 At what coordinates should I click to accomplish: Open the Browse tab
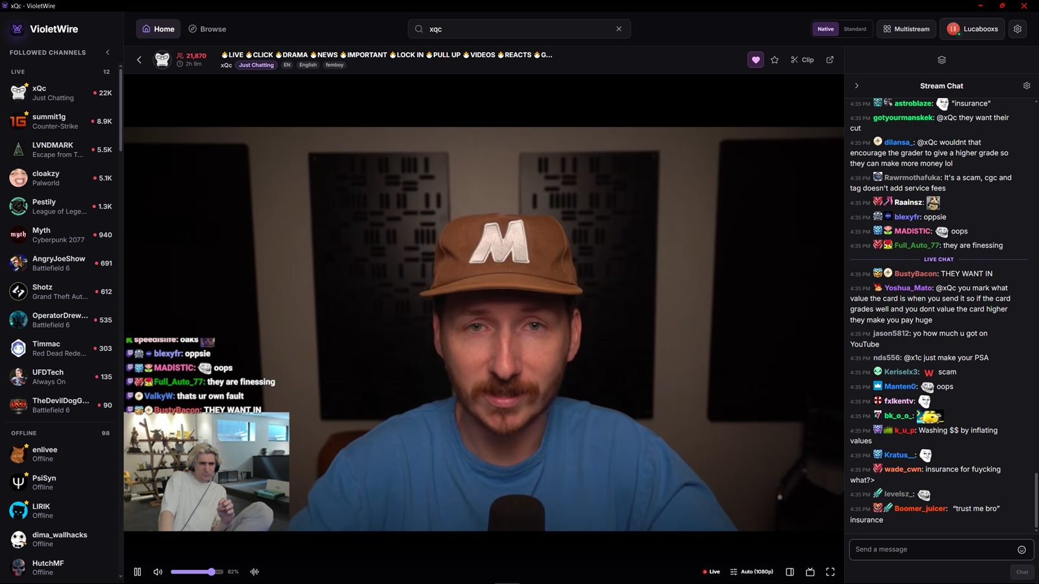pyautogui.click(x=207, y=29)
